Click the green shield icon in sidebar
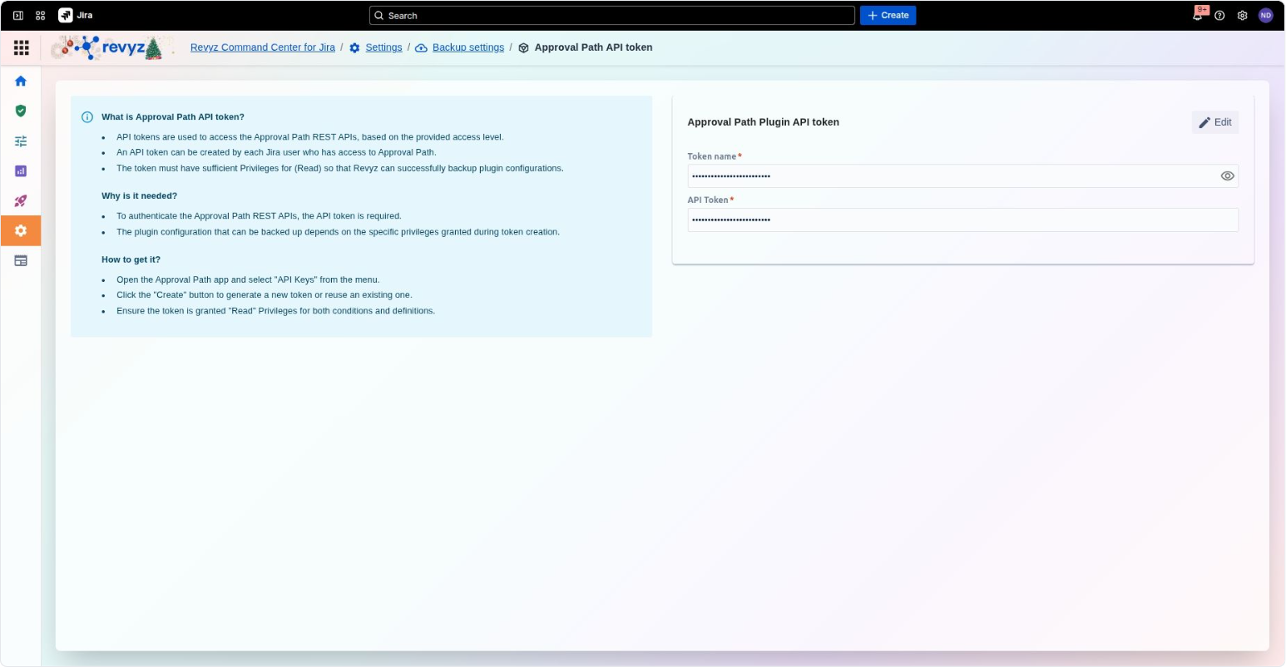This screenshot has width=1286, height=667. (21, 111)
